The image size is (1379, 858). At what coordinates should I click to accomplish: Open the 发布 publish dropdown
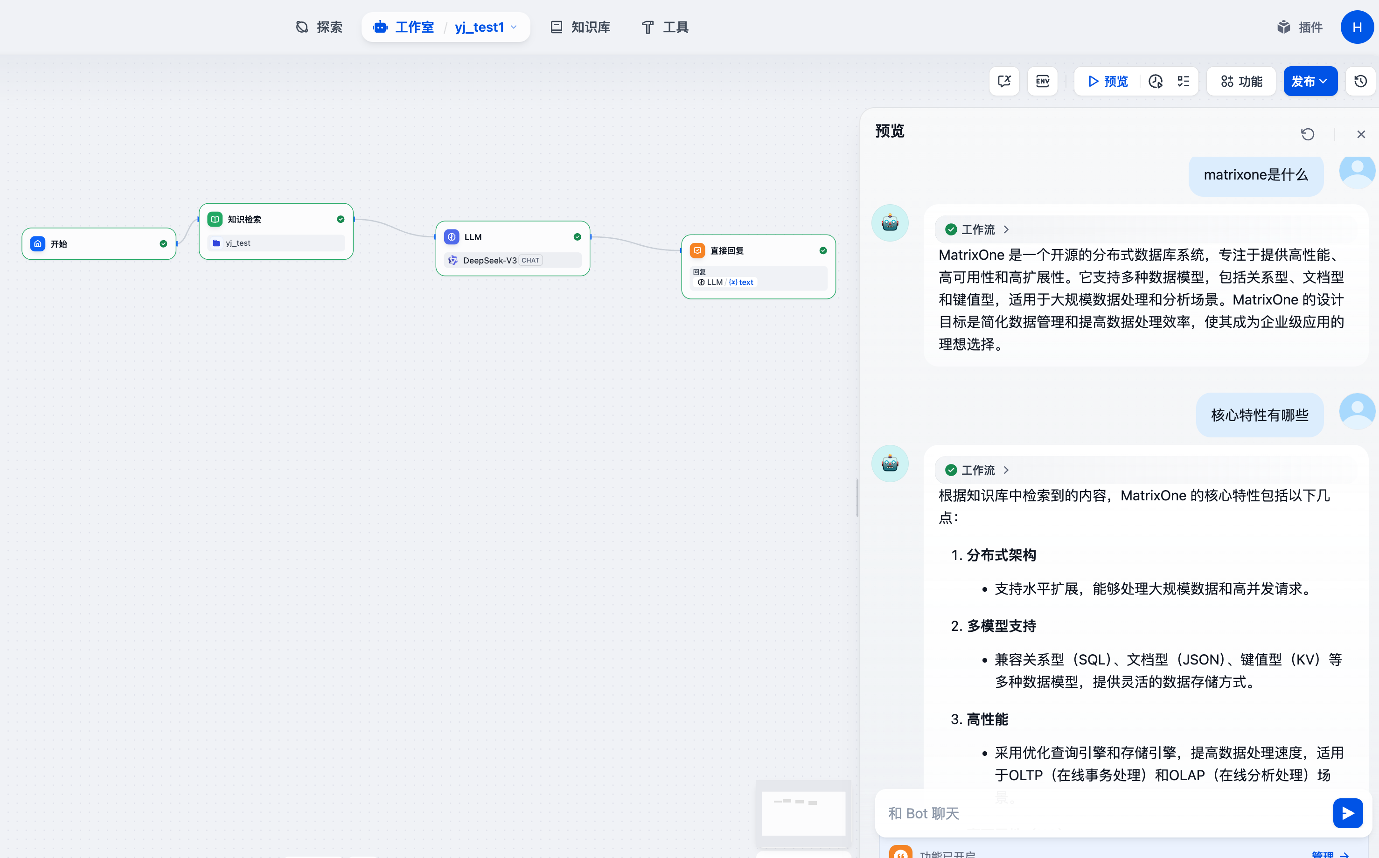click(1310, 81)
